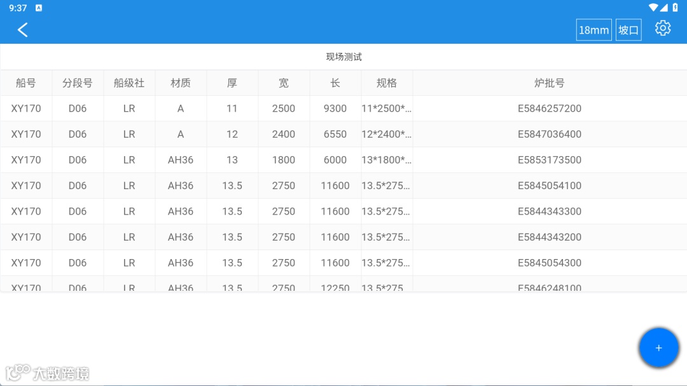Tap the 坡口 button

628,30
